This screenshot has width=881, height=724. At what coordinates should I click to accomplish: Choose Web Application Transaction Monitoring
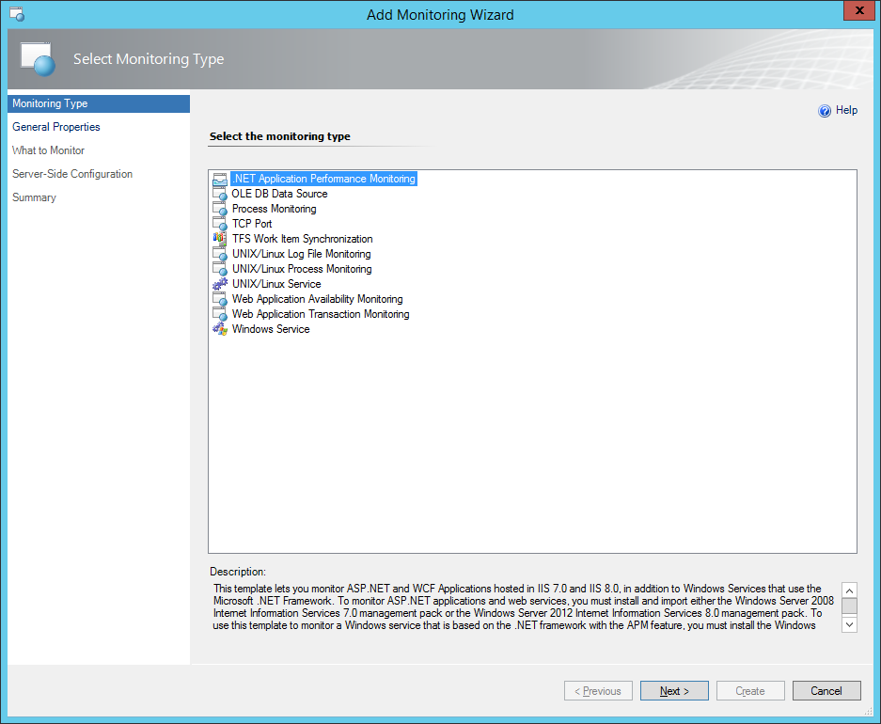tap(320, 314)
